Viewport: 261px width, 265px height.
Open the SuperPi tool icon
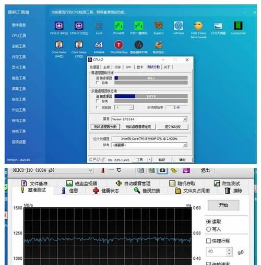point(159,26)
